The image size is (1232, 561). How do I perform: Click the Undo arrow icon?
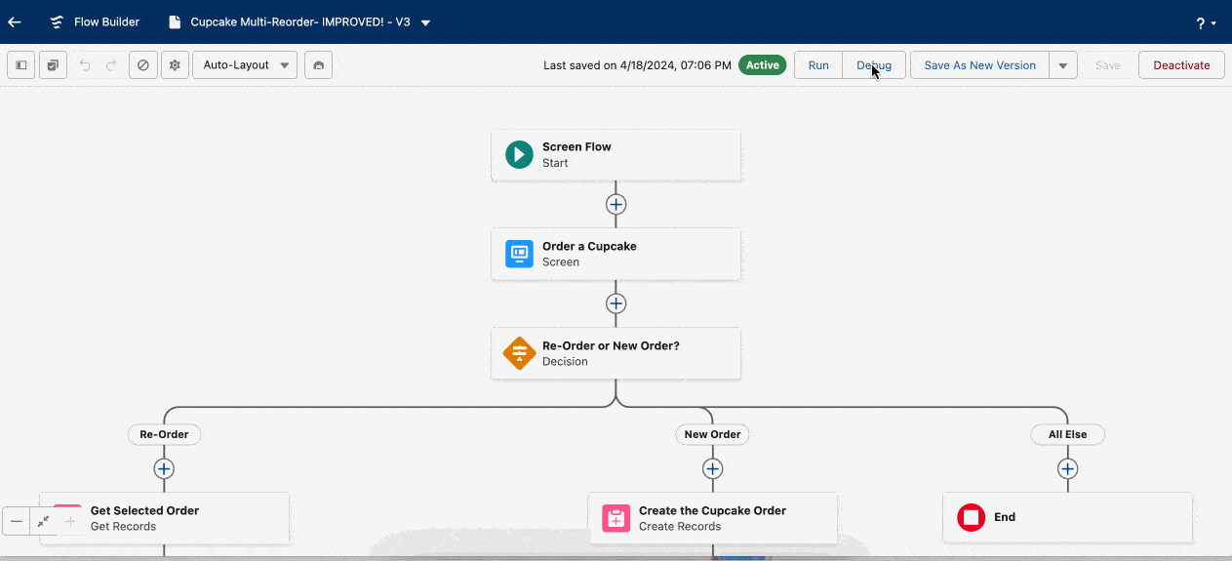[85, 65]
